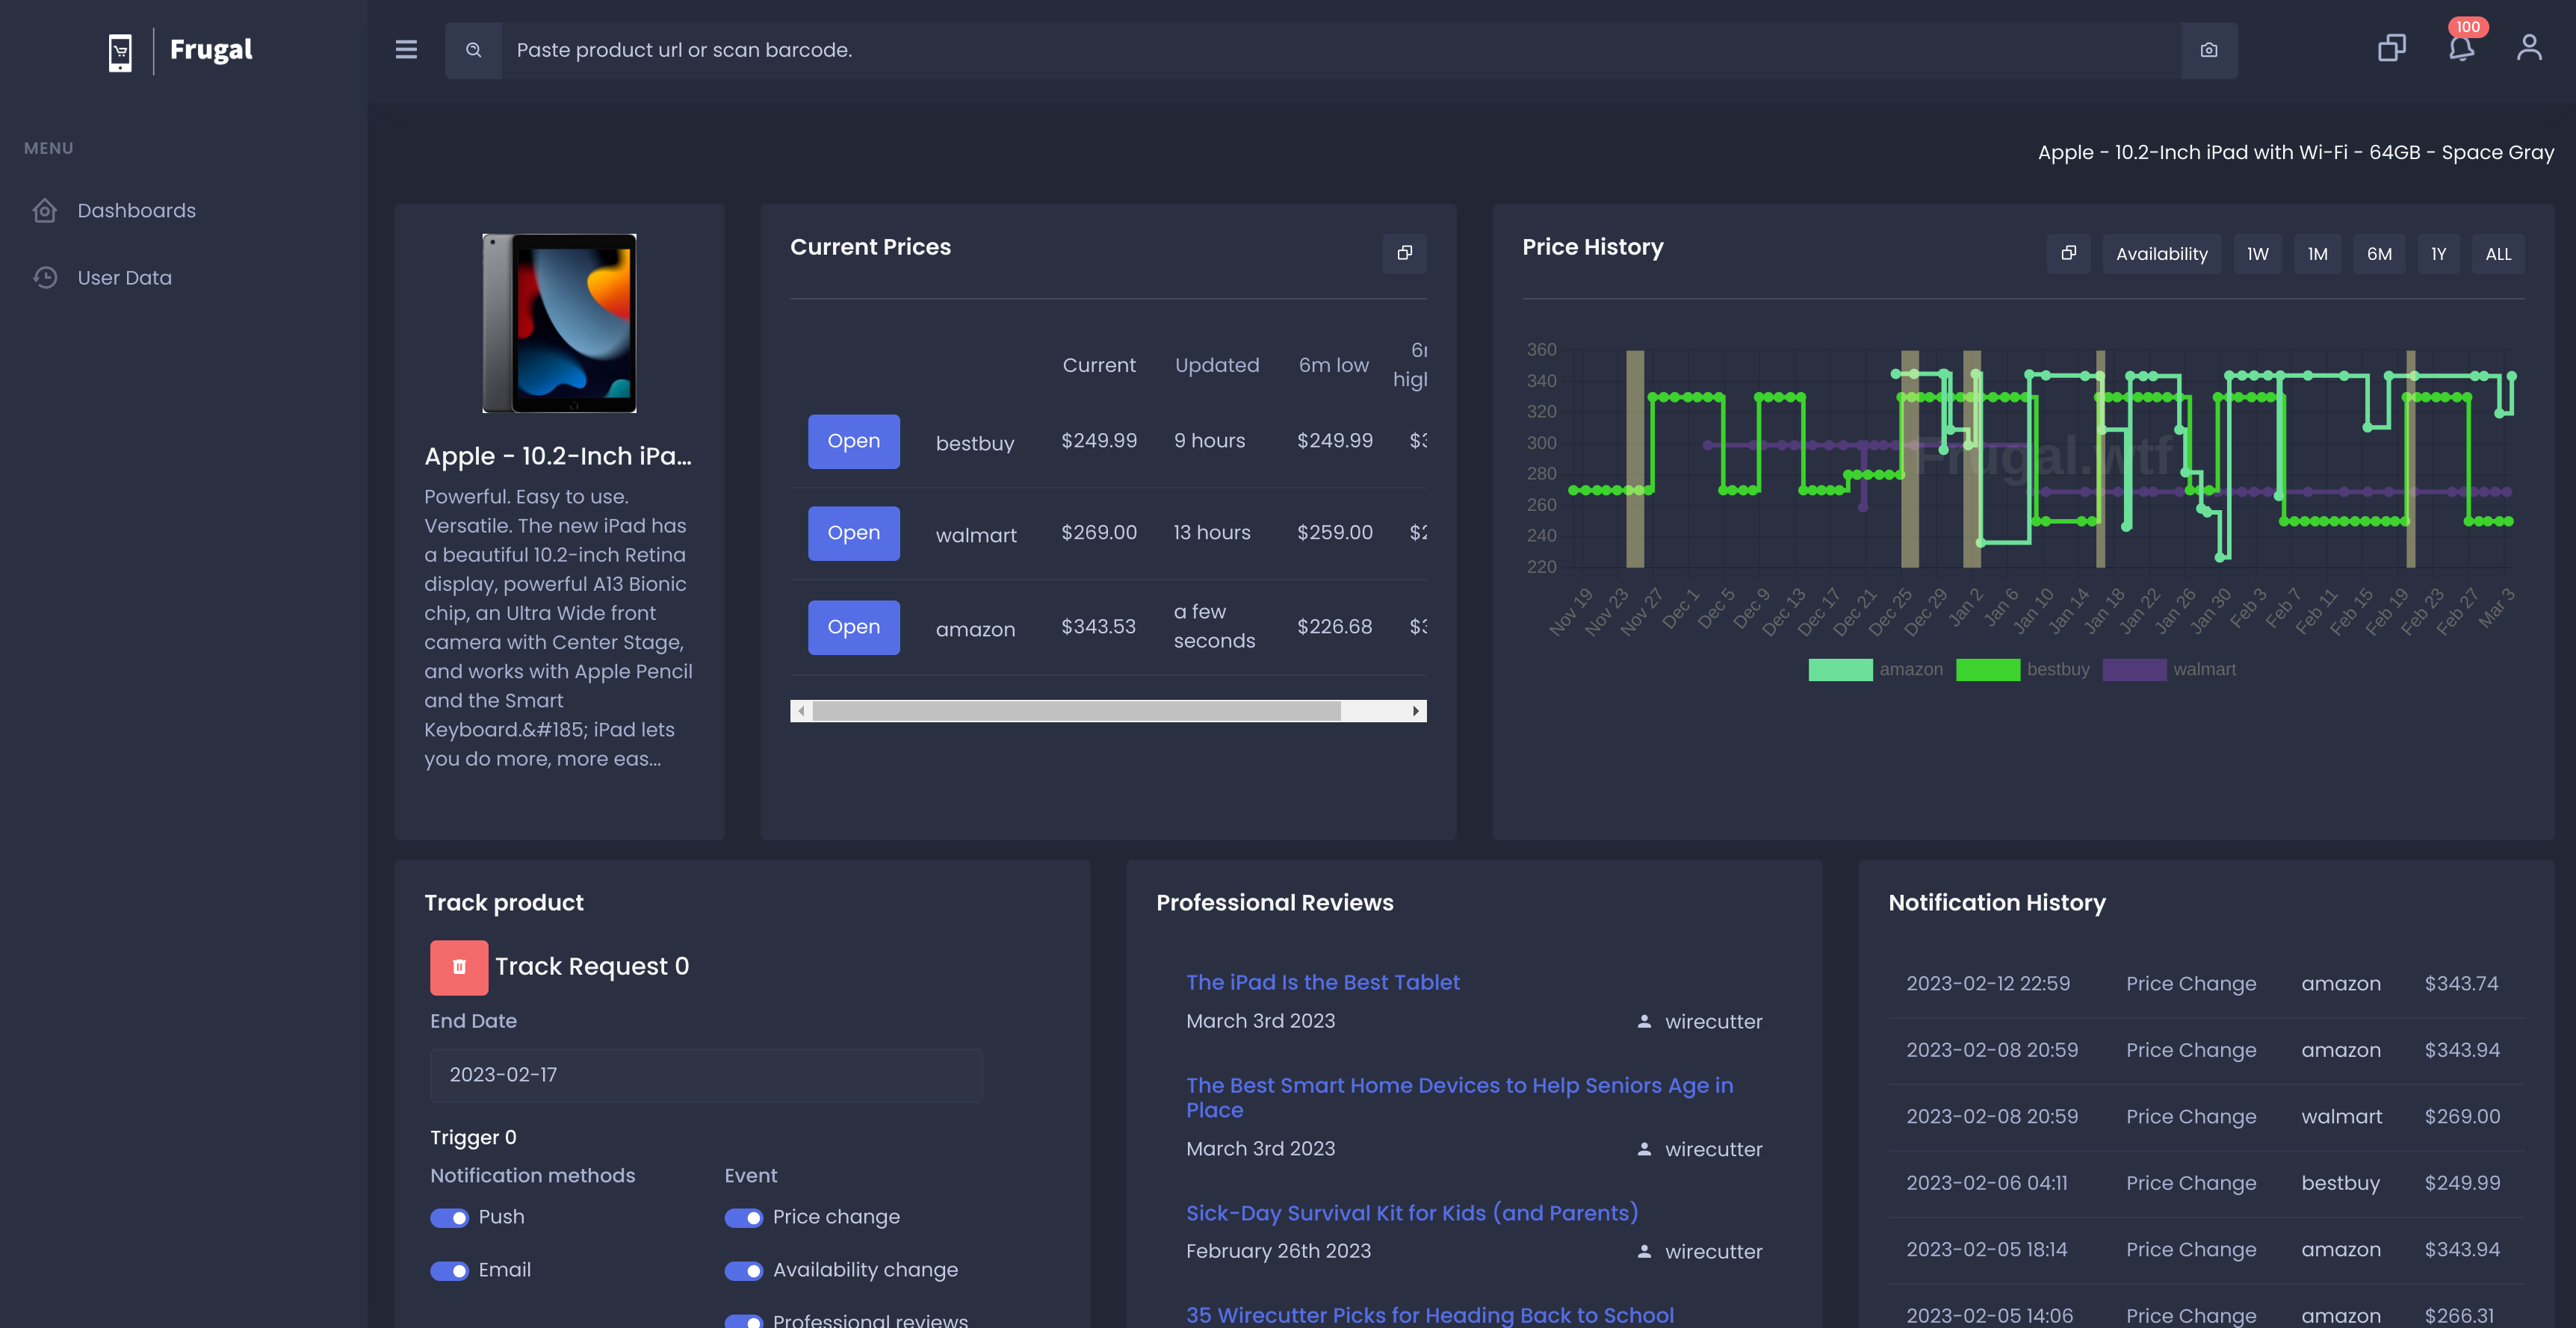
Task: Click the search magnifier icon
Action: coord(474,50)
